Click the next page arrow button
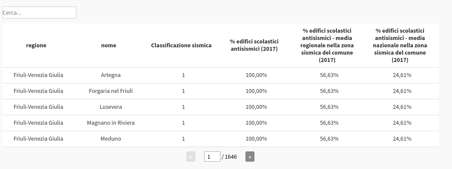Screen dimensions: 452x169 [250, 157]
